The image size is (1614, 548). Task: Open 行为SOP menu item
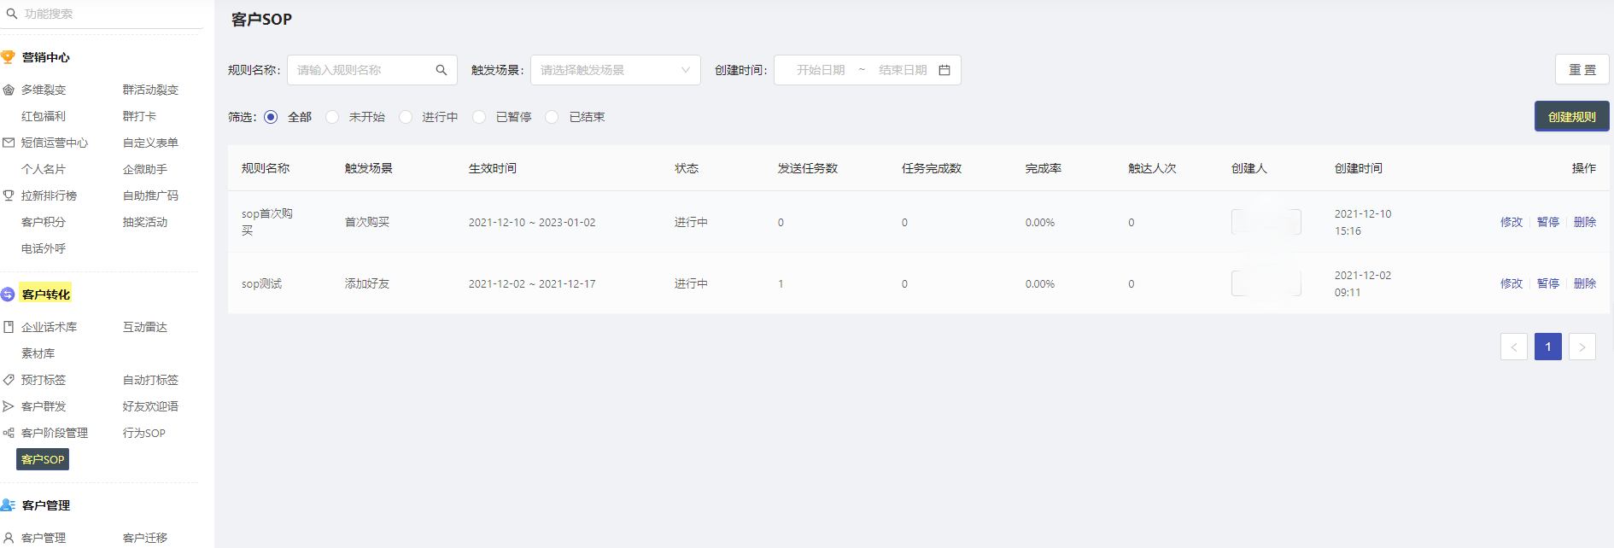tap(144, 433)
